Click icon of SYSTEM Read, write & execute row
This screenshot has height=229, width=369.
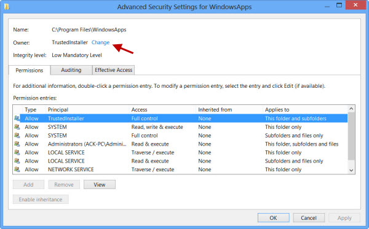[x=17, y=127]
